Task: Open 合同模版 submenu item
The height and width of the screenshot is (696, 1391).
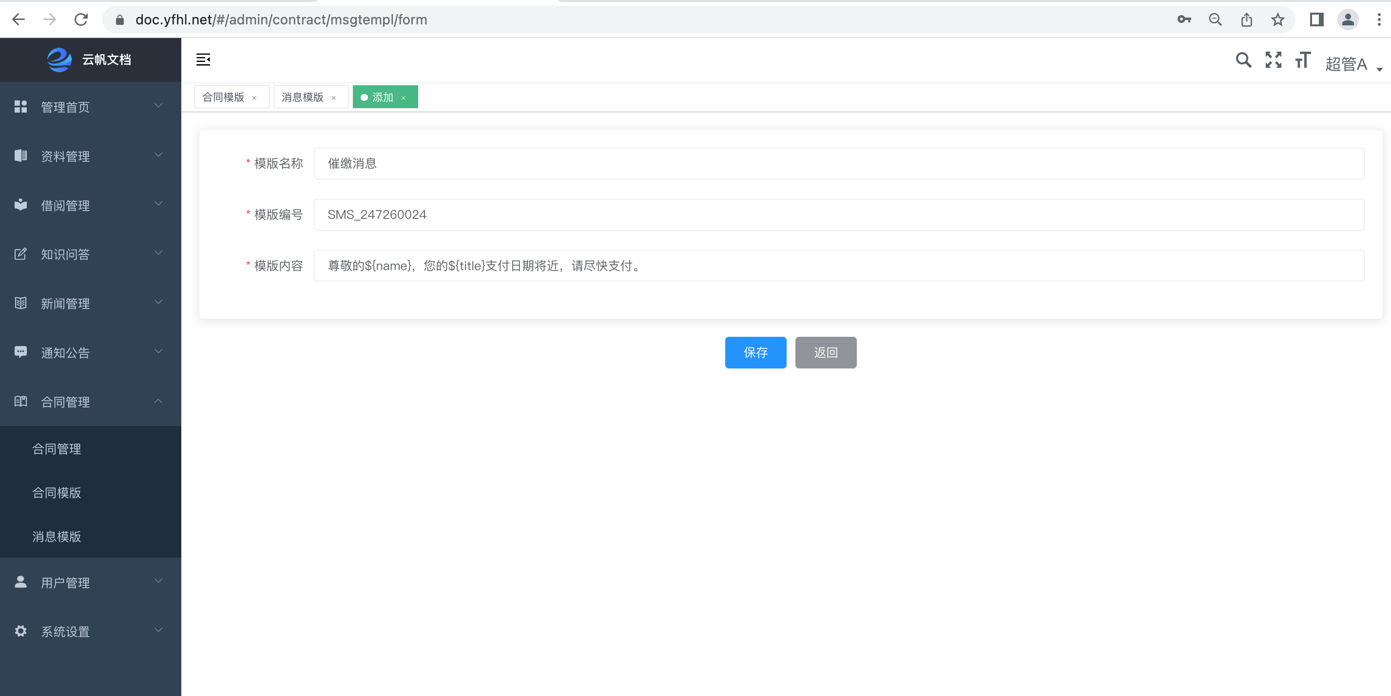Action: 91,492
